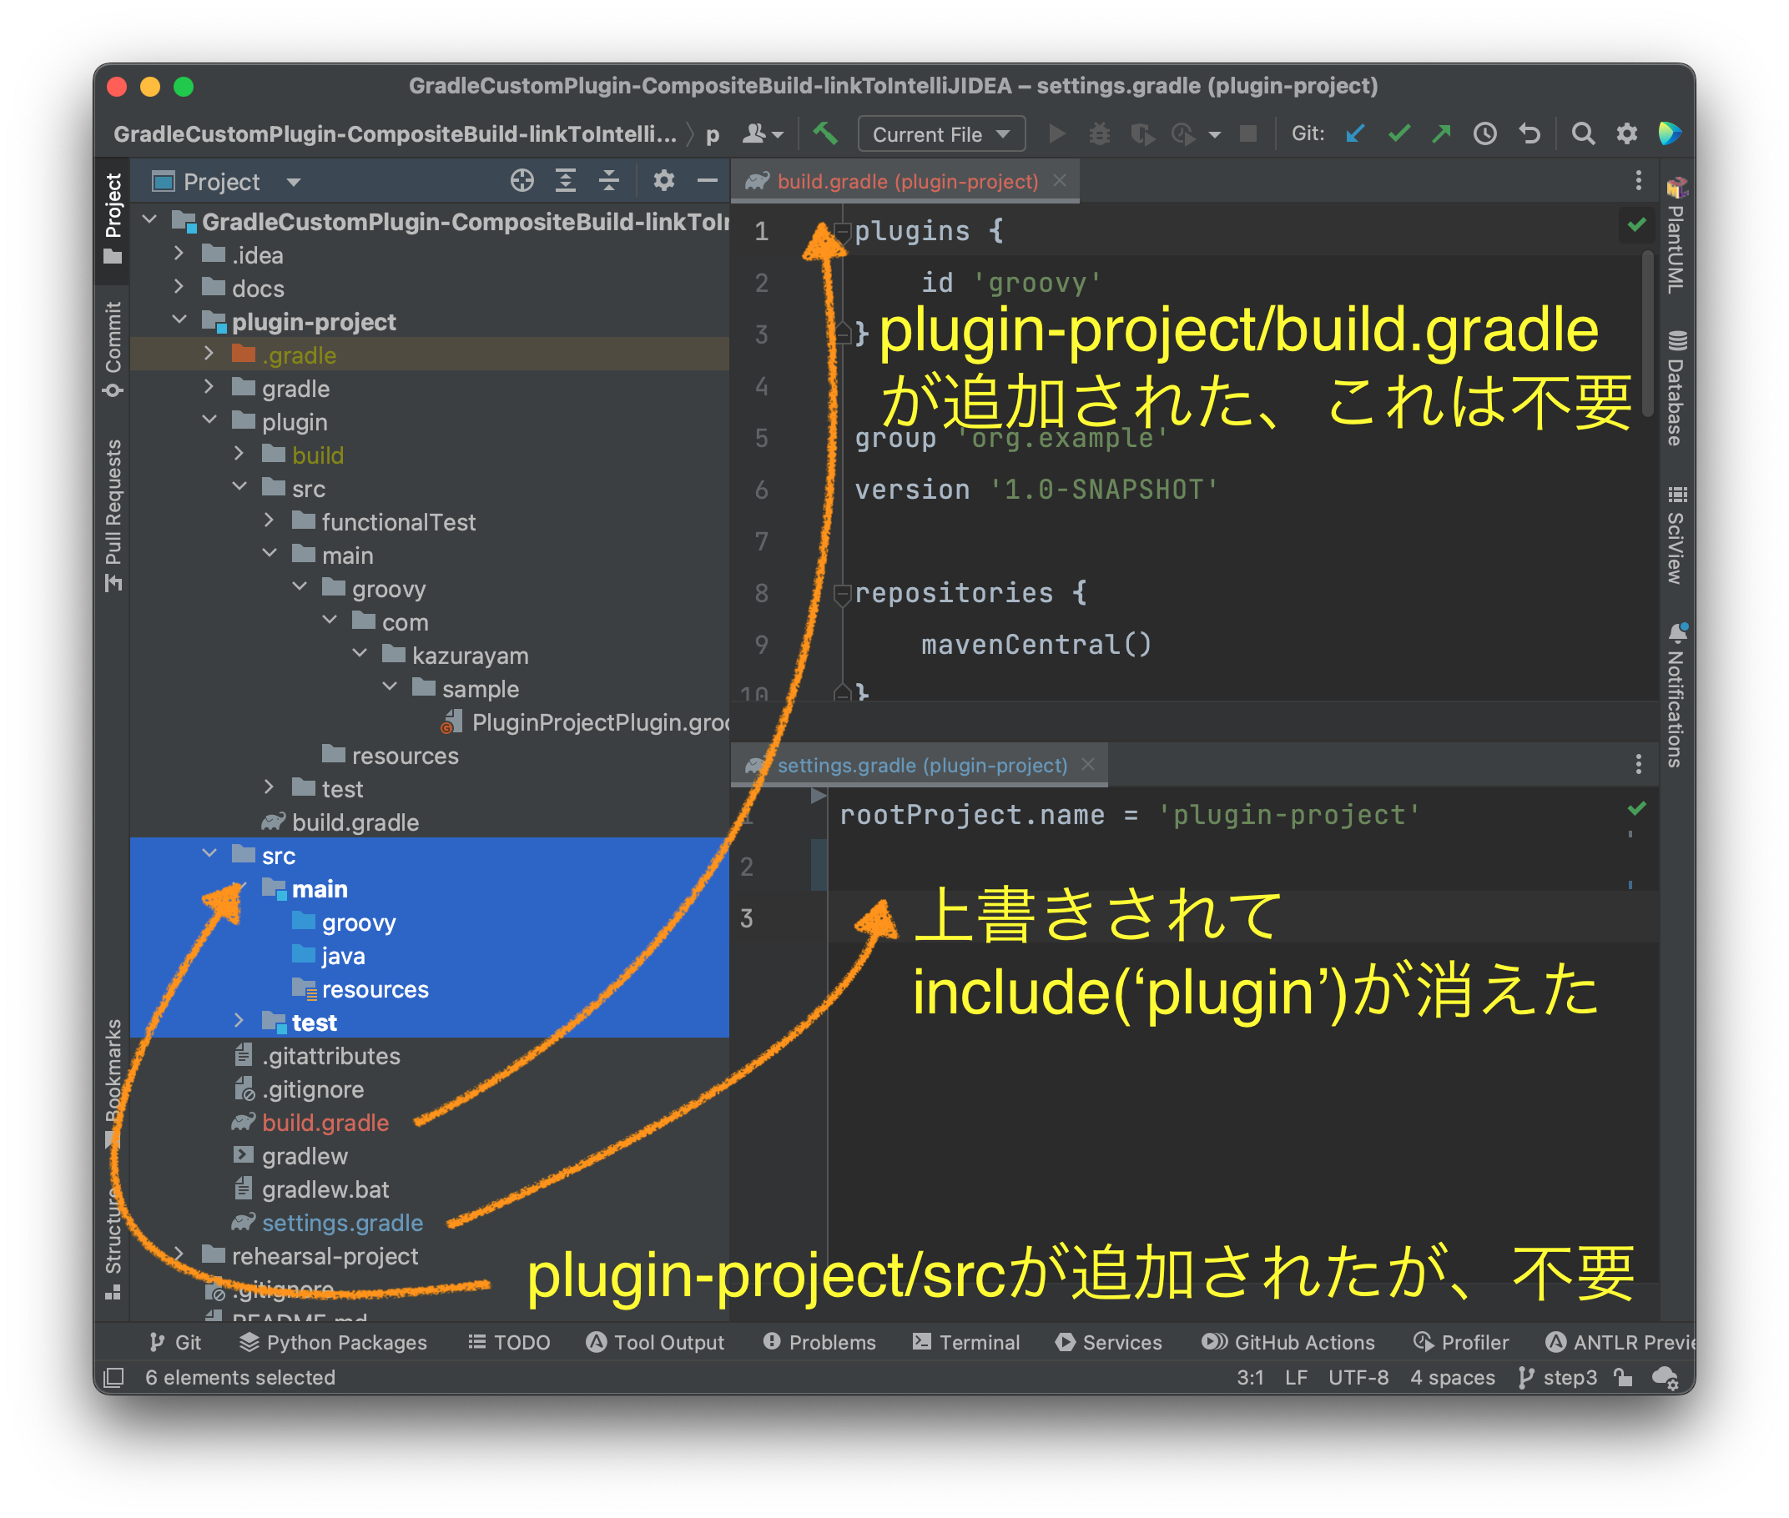Open the TODO tool window

coord(509,1343)
